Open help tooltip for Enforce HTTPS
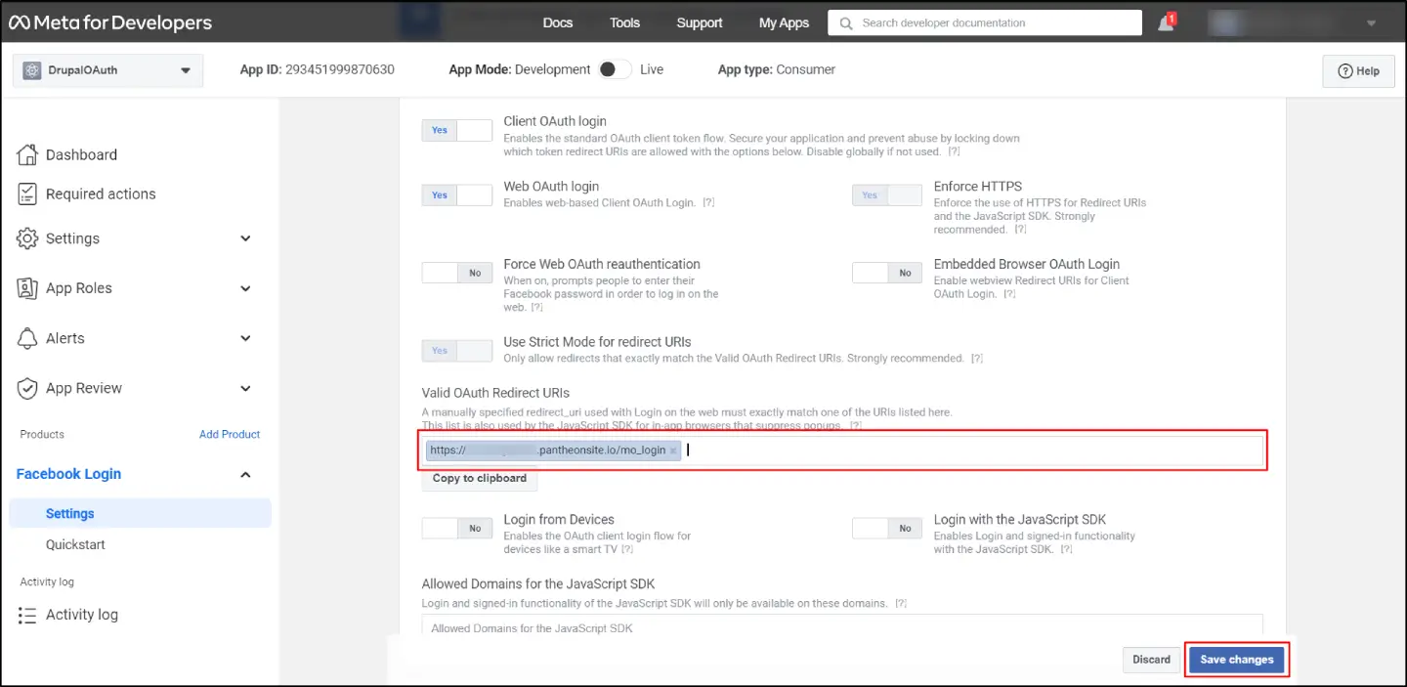This screenshot has height=687, width=1407. 1020,230
